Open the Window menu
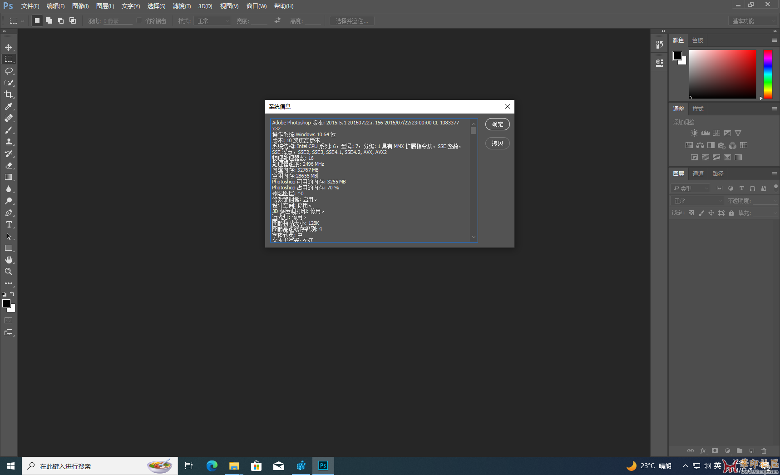 click(257, 6)
